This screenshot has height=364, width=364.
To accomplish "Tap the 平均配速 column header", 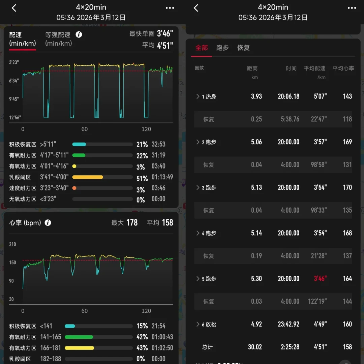I will pyautogui.click(x=314, y=68).
